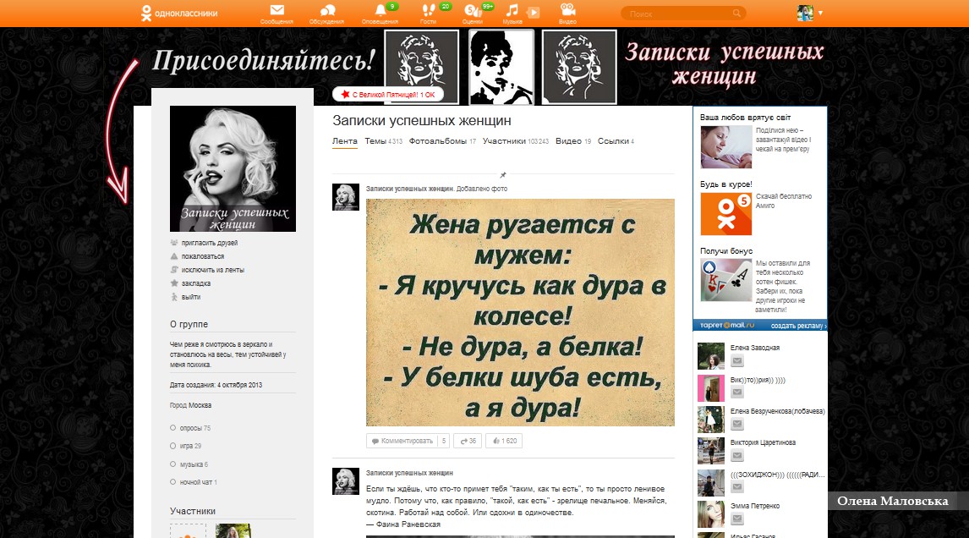Screen dimensions: 969x538
Task: Expand the profile dropdown arrow
Action: (x=821, y=13)
